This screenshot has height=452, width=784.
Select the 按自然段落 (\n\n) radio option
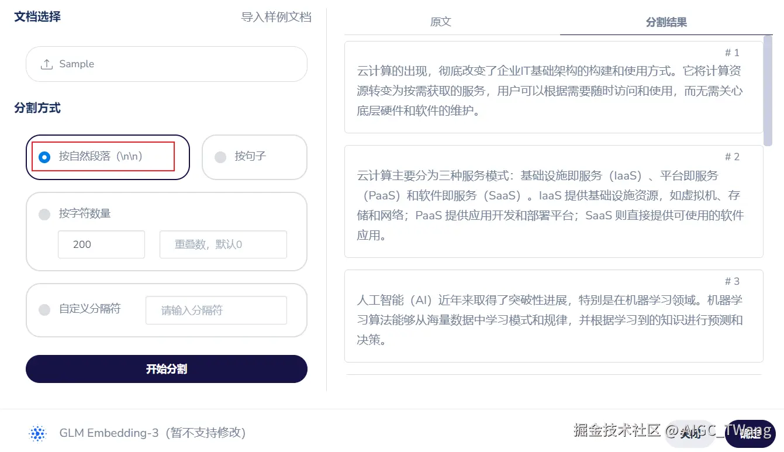coord(44,157)
